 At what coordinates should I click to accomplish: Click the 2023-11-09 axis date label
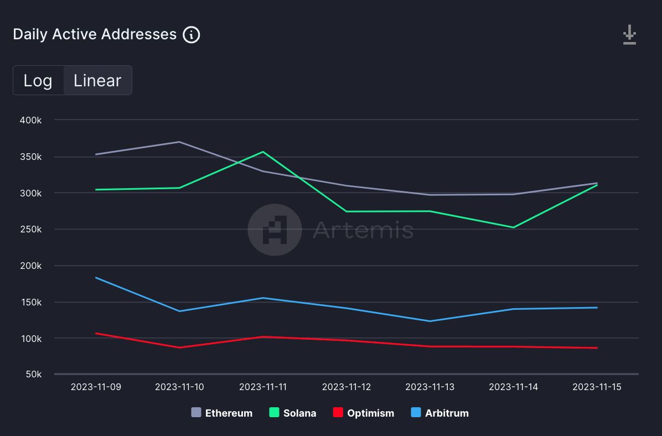[x=96, y=387]
